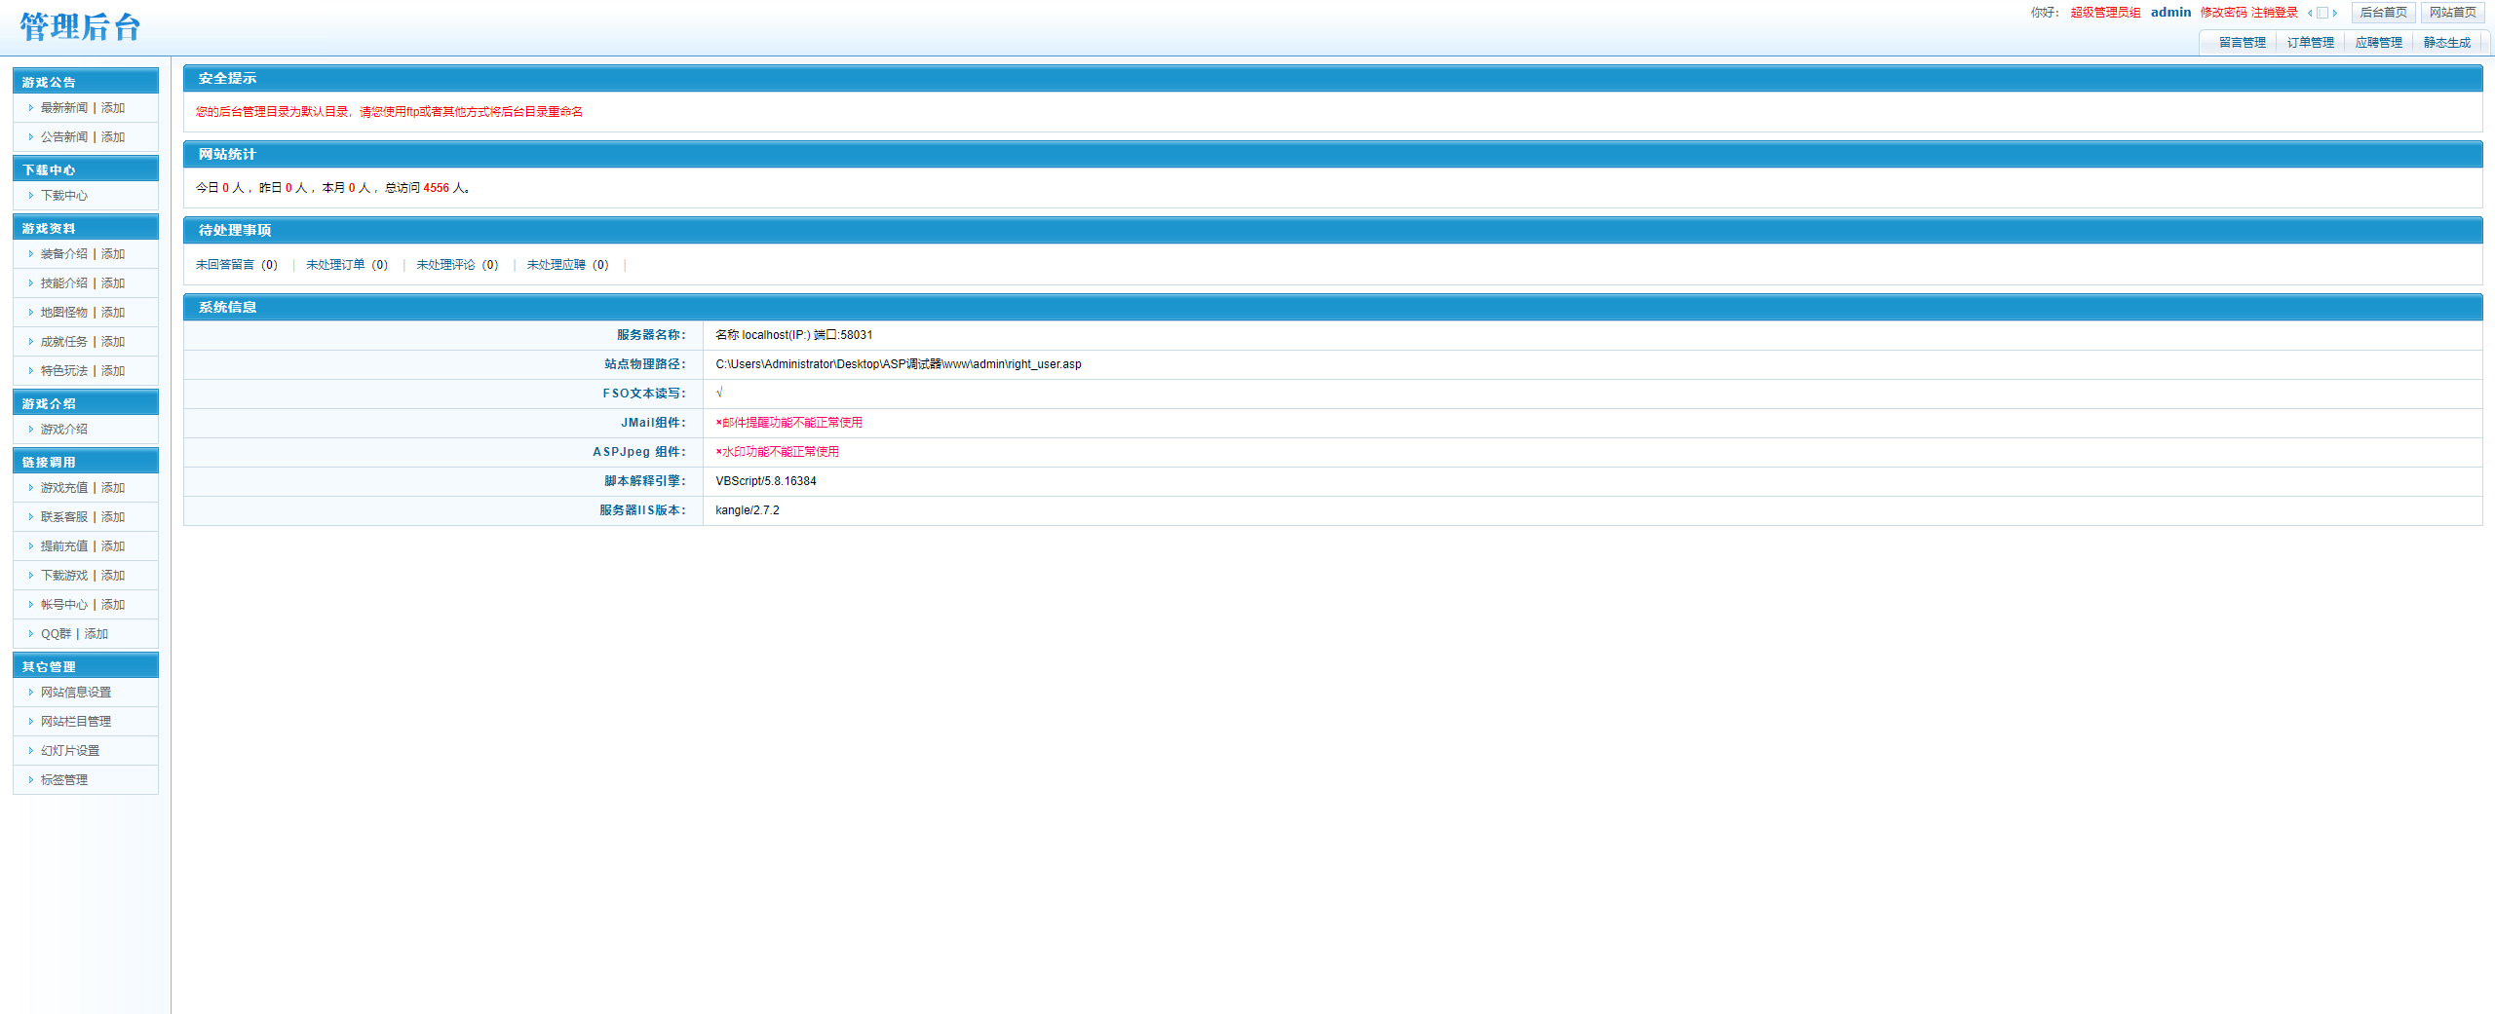Click 添加 next to QQ群

click(96, 634)
